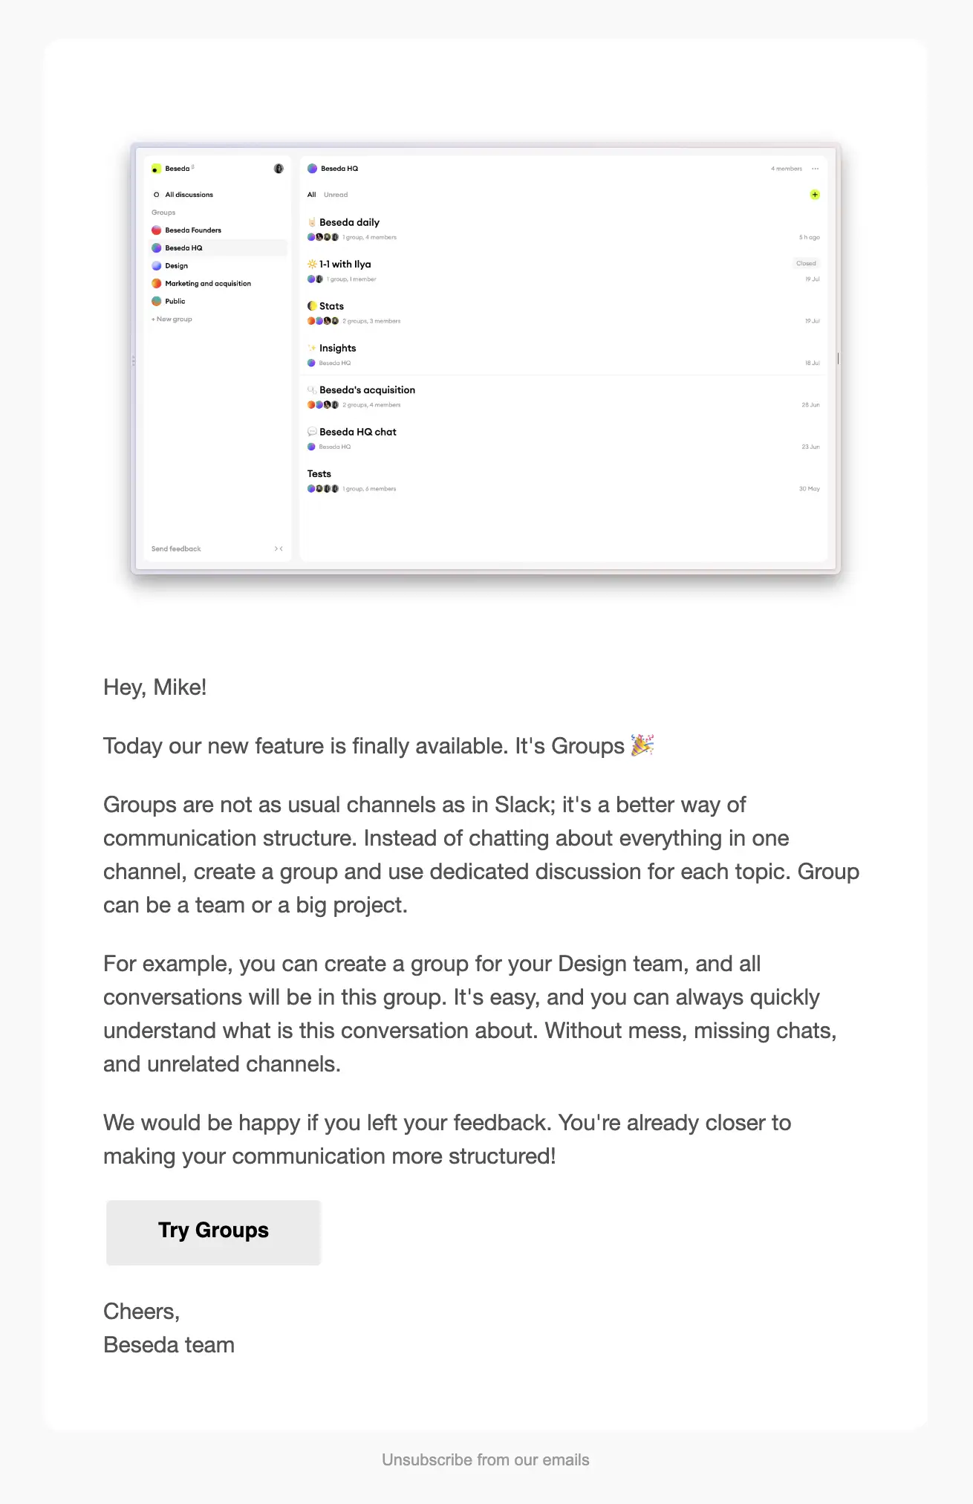Select the Beseda Founders group avatar
Screen dimensions: 973x1504
(156, 230)
